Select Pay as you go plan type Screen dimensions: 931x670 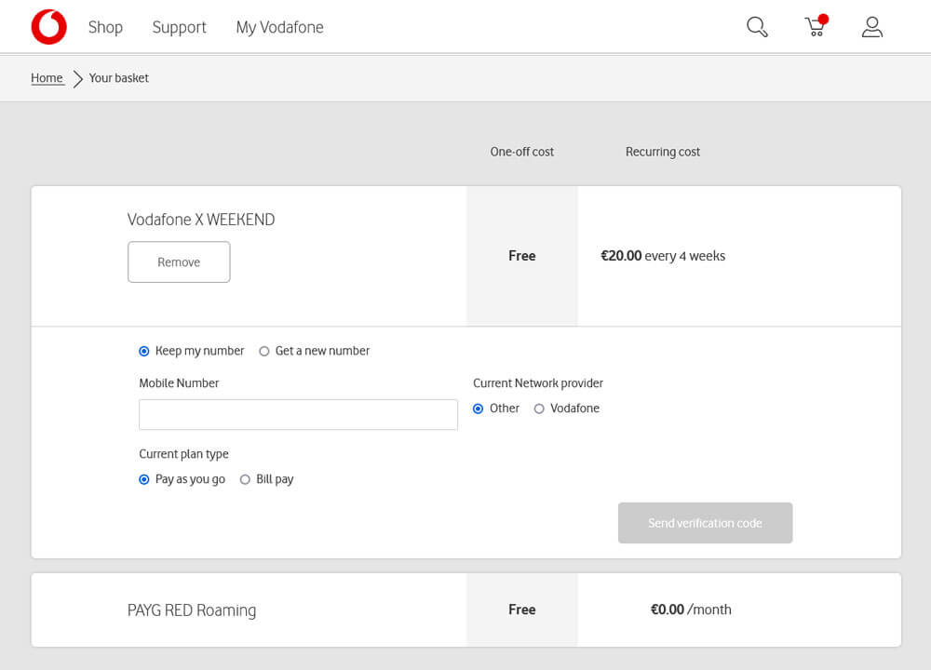click(143, 479)
